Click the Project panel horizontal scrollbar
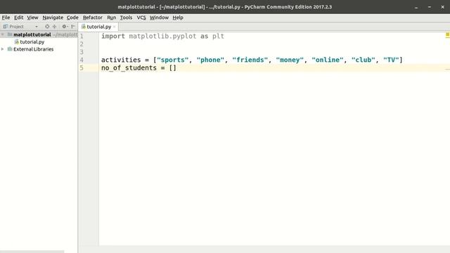The image size is (450, 253). click(32, 252)
